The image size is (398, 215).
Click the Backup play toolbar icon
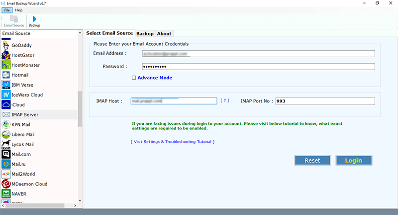[34, 19]
